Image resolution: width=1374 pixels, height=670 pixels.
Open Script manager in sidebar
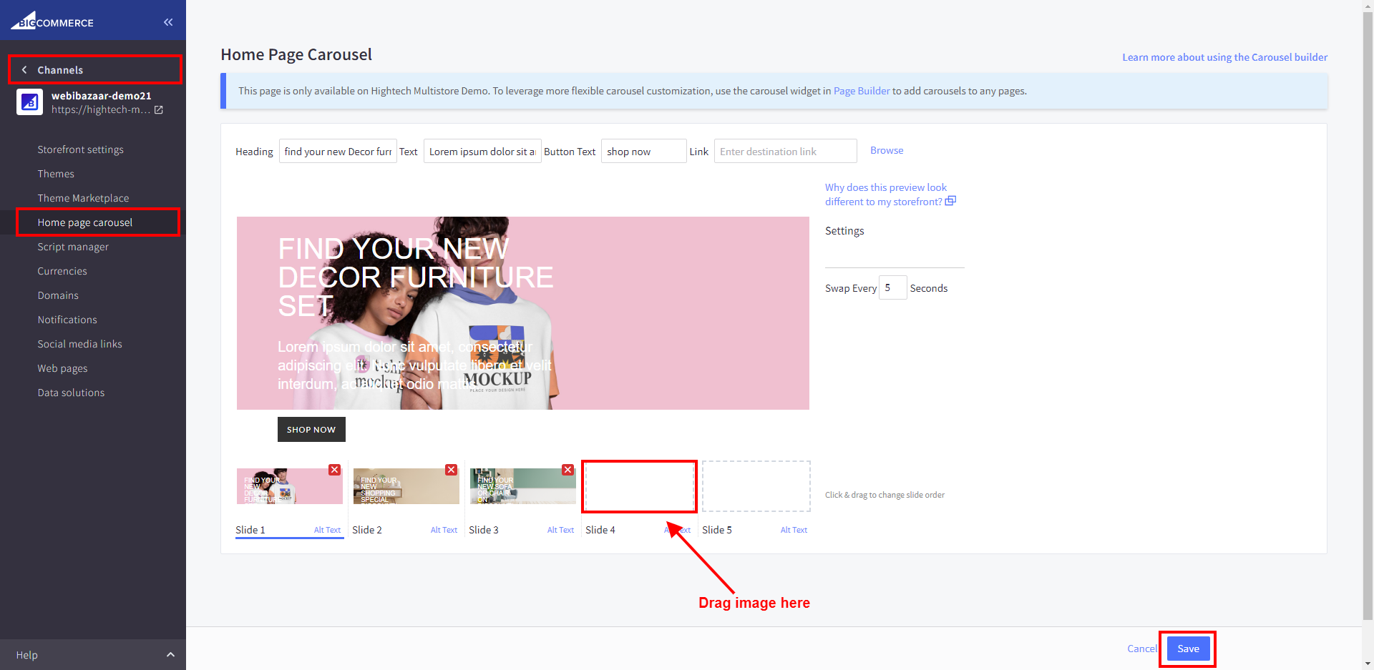pyautogui.click(x=73, y=247)
